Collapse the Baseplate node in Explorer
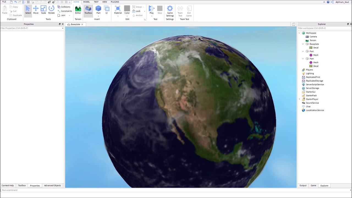This screenshot has width=352, height=198. (303, 44)
